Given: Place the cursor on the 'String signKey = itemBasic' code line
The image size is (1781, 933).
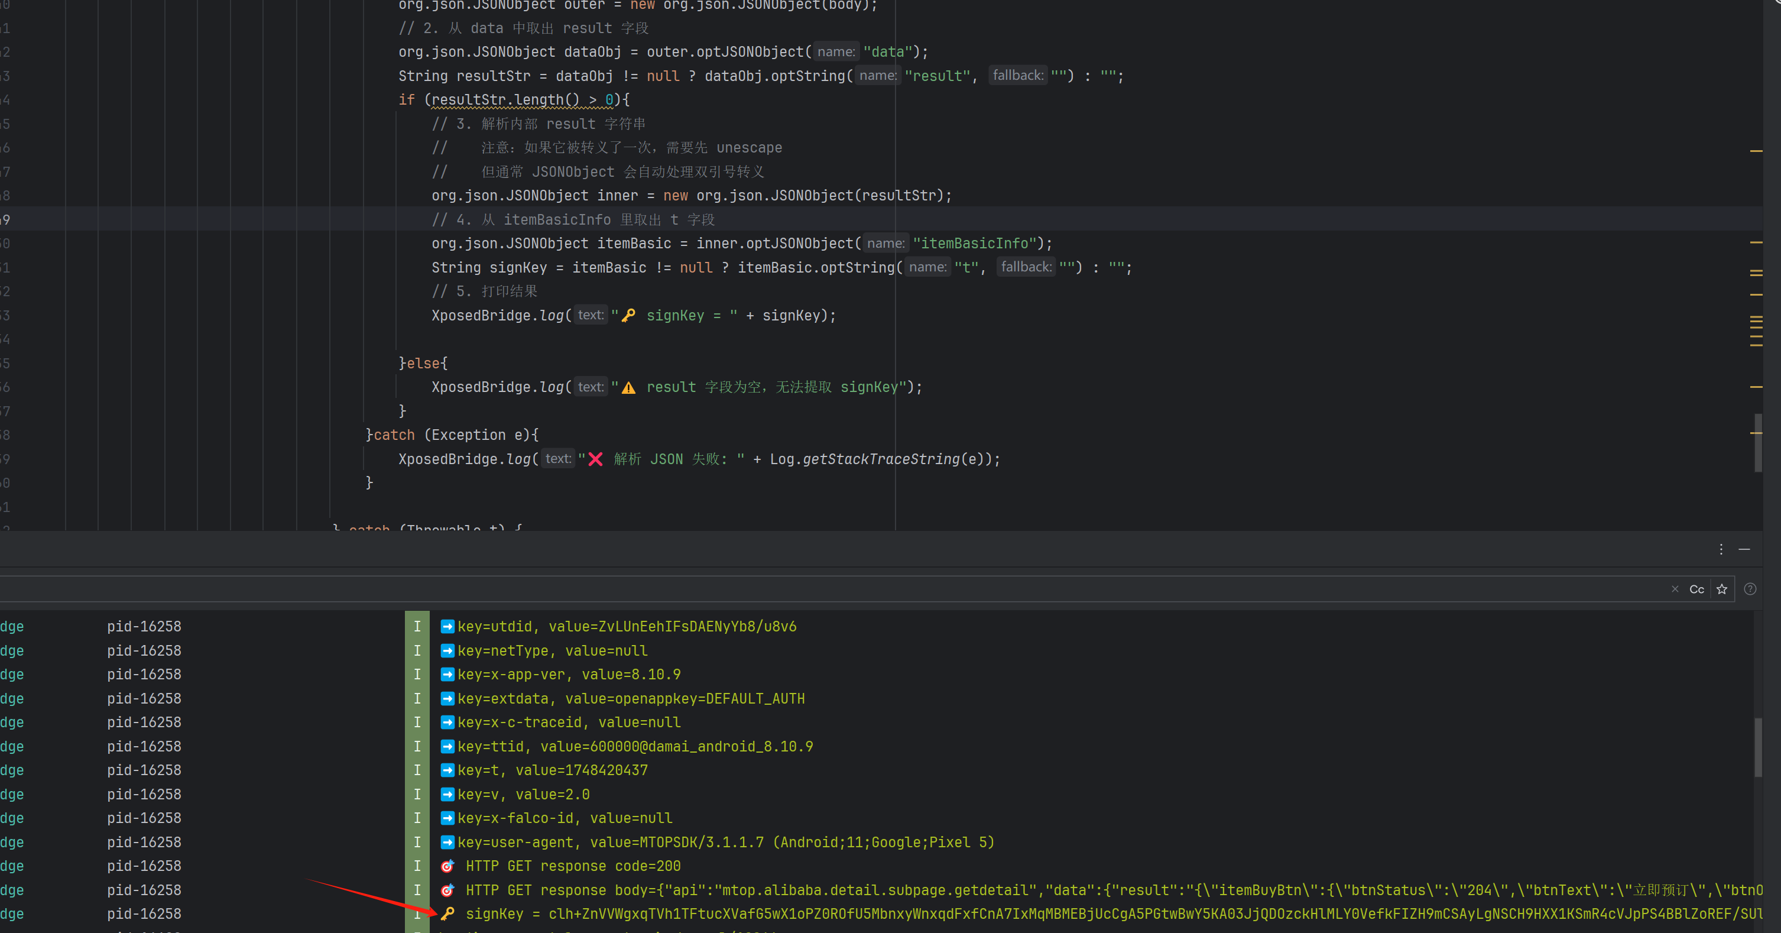Looking at the screenshot, I should 781,268.
